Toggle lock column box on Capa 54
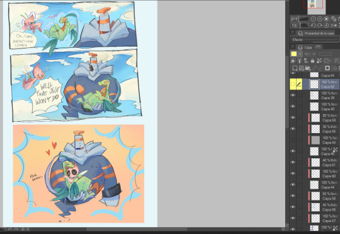Screen dimensions: 340x234 [299, 140]
